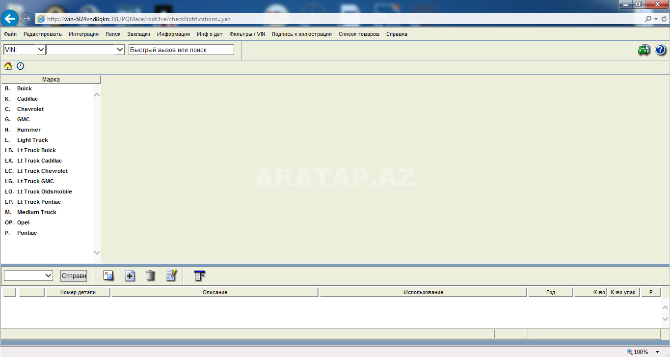Select Lt Truck Chevrolet in the list

tap(42, 171)
